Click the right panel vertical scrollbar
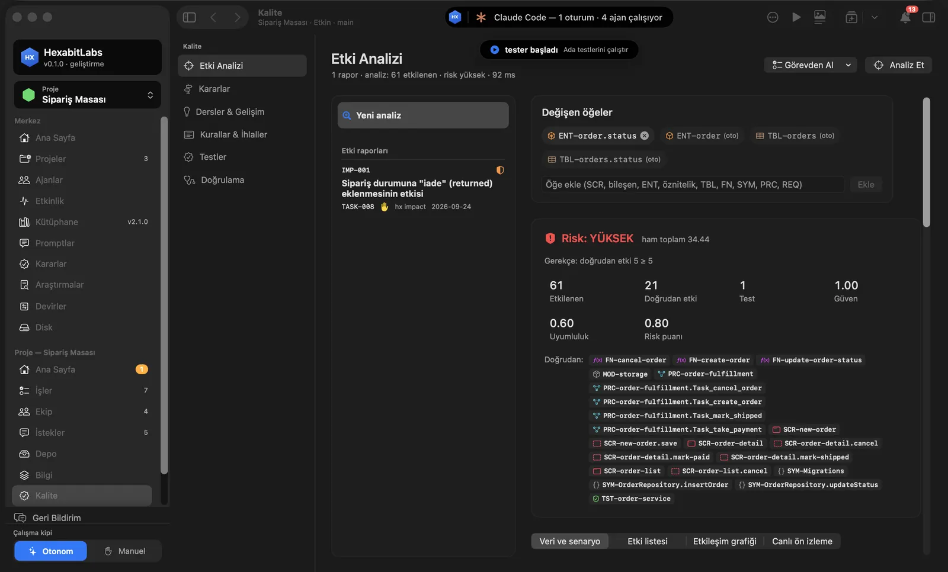The width and height of the screenshot is (948, 572). point(927,162)
